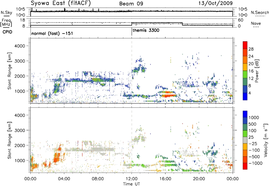This screenshot has height=186, width=269.
Task: Click the "08:00" time tick label
Action: [x=98, y=179]
